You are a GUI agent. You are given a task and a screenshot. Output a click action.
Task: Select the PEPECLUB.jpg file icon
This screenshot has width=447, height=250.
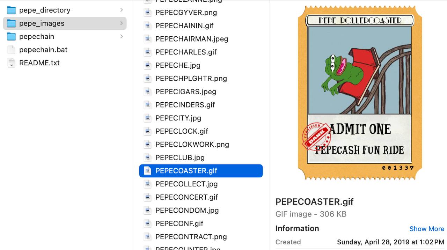(x=148, y=157)
